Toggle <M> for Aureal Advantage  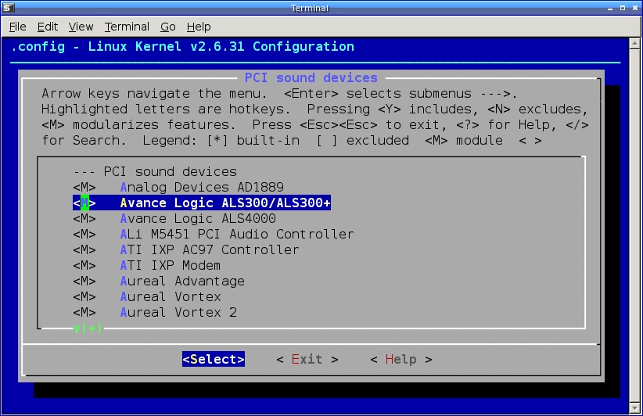click(84, 281)
